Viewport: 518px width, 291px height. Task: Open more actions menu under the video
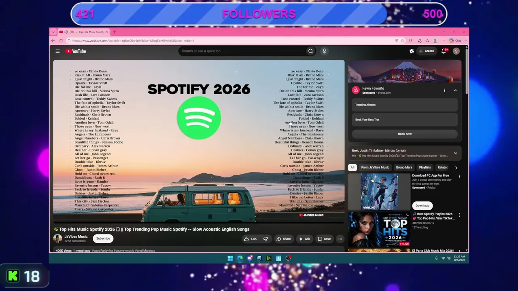point(340,239)
